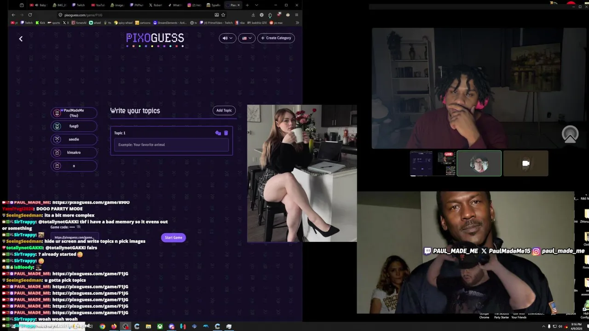Show more bookmarks with the overflow chevron

pyautogui.click(x=297, y=23)
